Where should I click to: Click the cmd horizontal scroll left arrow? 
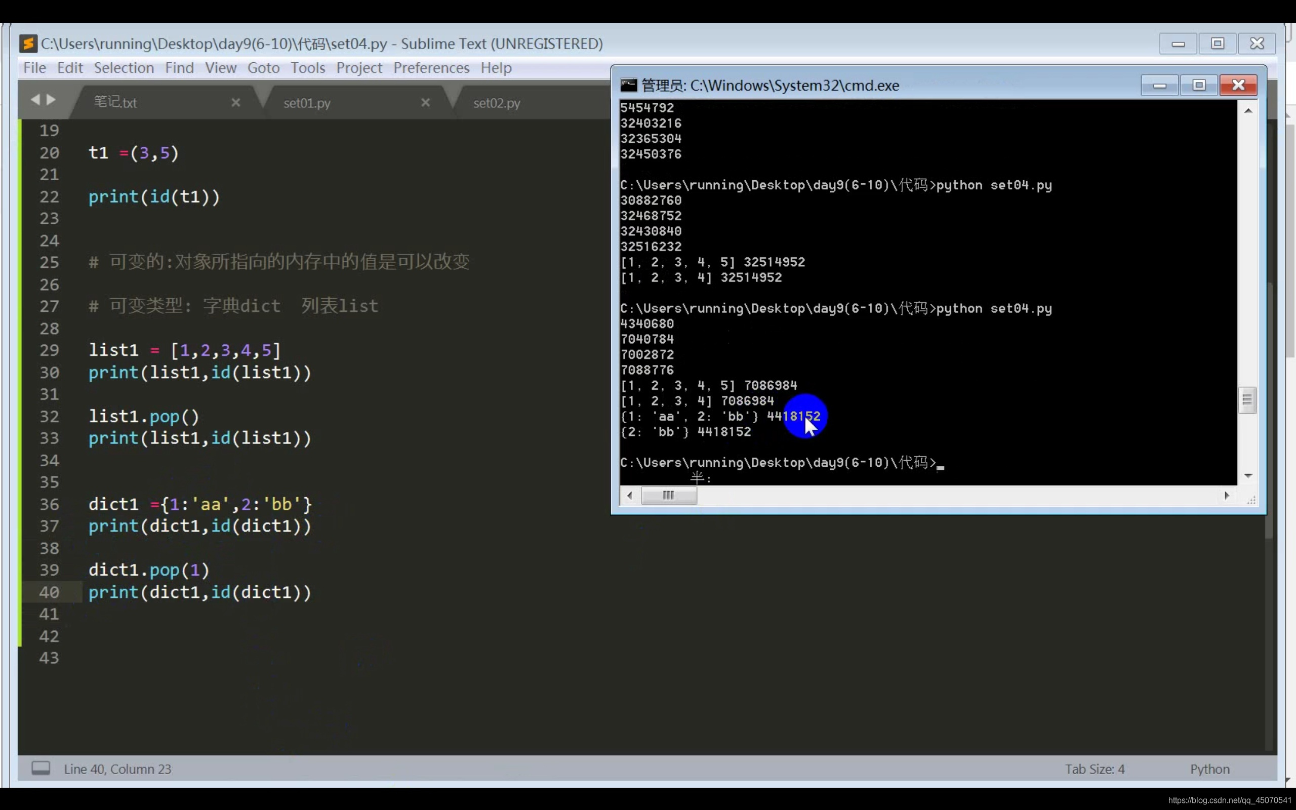(630, 496)
